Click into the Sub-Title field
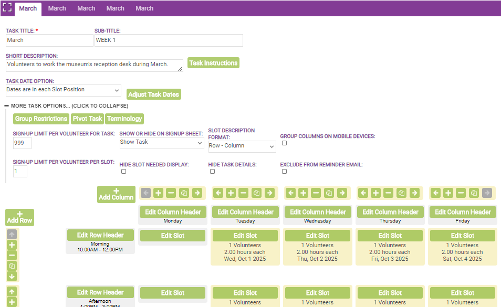The height and width of the screenshot is (307, 501). coord(169,40)
